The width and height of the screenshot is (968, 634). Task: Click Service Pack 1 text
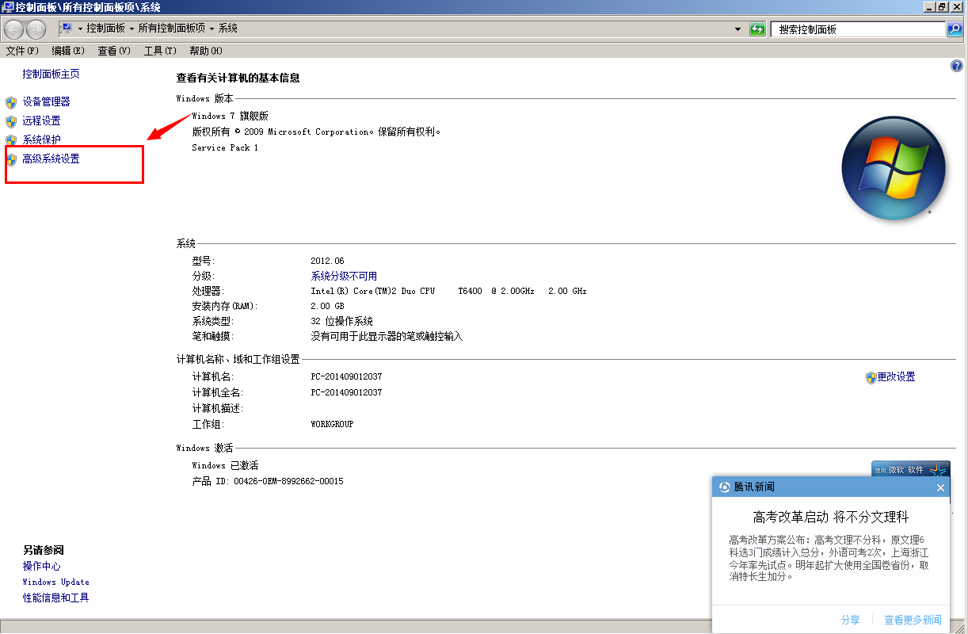click(x=225, y=147)
